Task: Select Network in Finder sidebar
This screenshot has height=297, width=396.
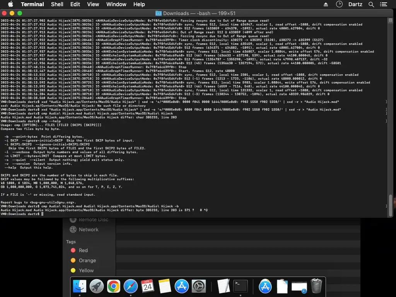Action: point(84,230)
